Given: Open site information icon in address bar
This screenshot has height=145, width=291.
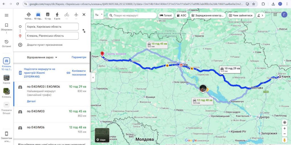Looking at the screenshot, I should point(26,4).
